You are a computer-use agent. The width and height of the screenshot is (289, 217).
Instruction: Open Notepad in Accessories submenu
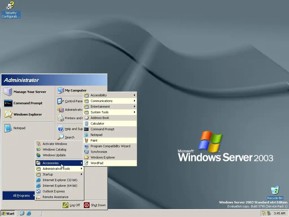(x=110, y=135)
